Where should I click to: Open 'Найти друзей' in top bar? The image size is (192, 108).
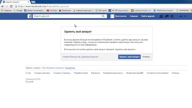tap(148, 16)
